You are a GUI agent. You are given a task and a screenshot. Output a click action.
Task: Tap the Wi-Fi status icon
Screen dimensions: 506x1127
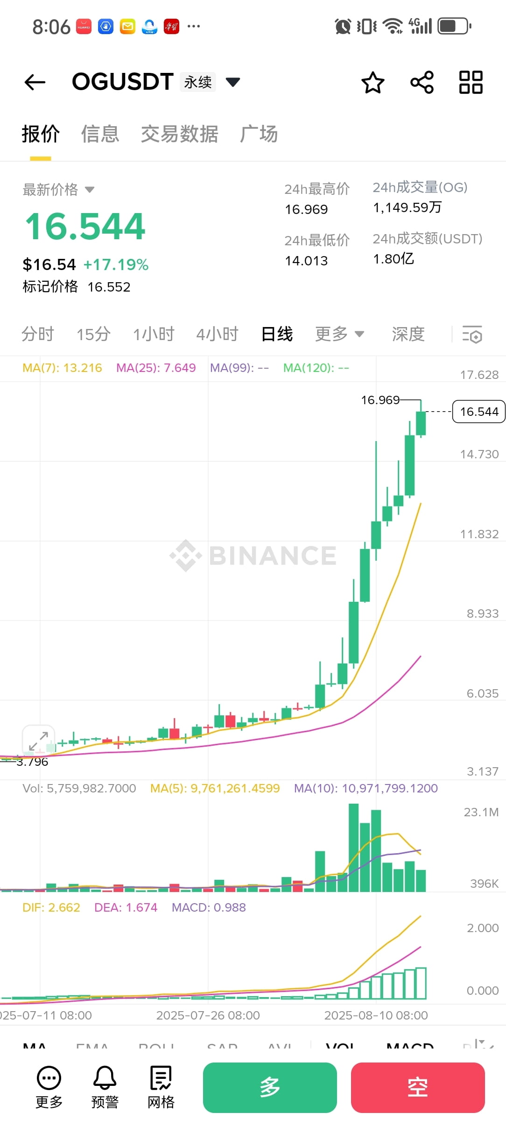393,26
